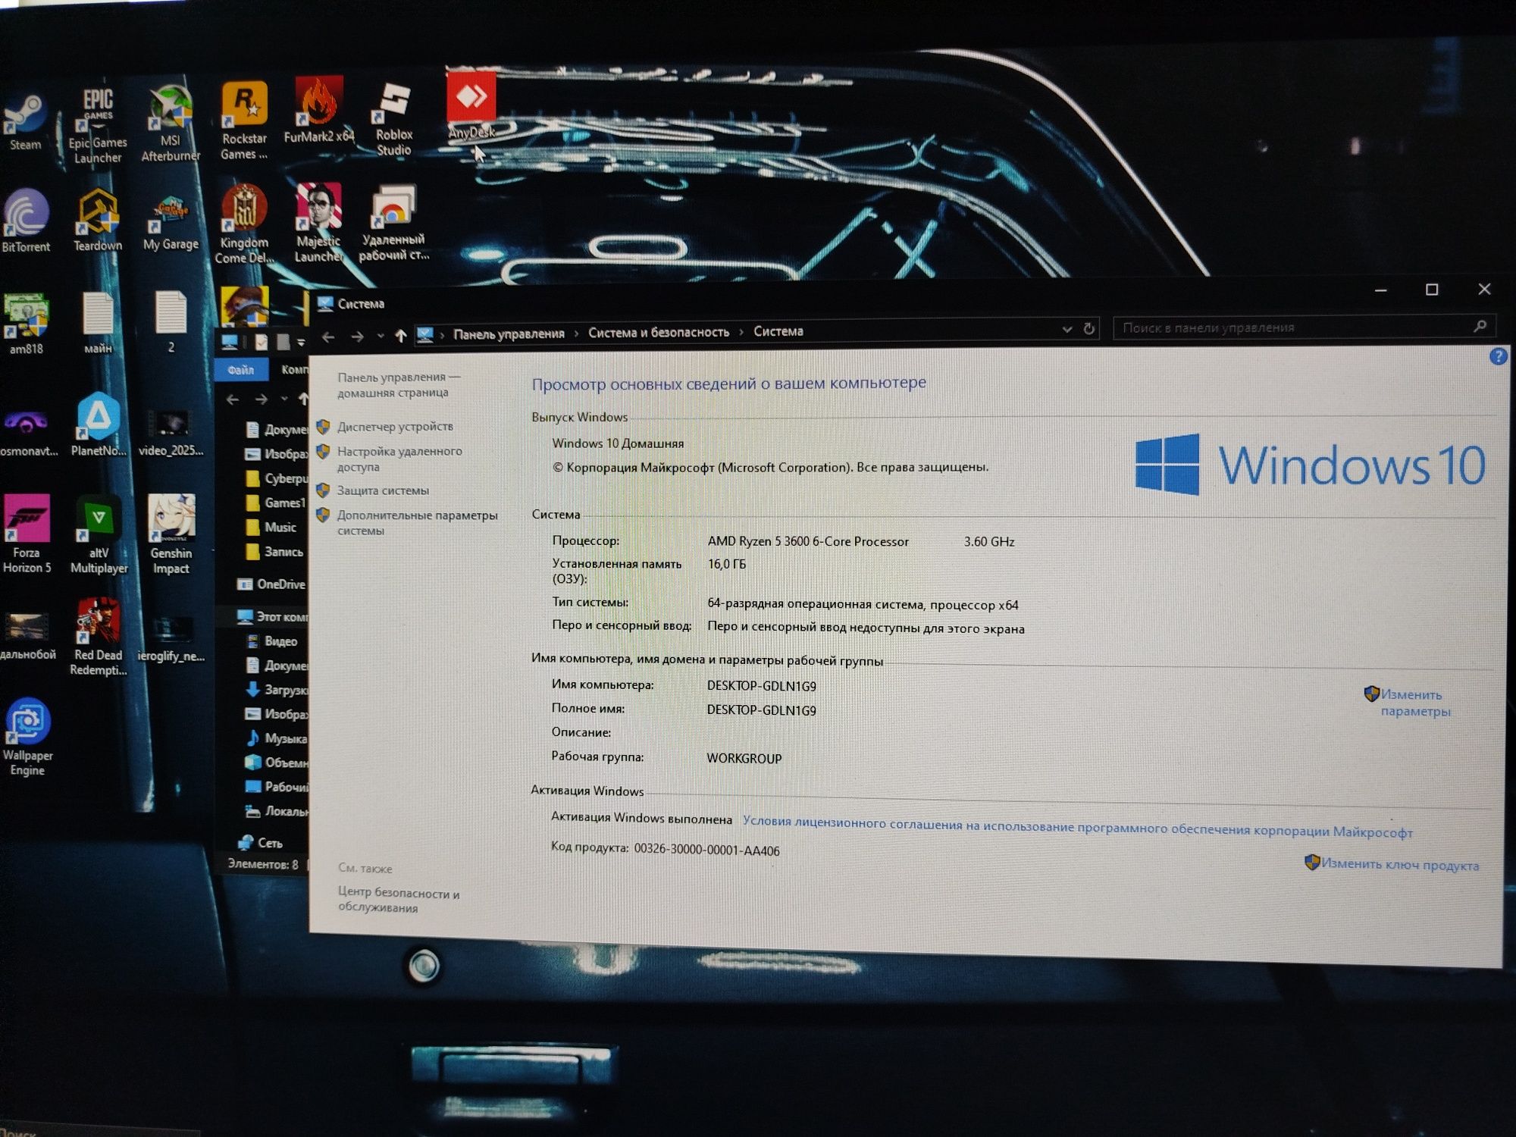This screenshot has height=1137, width=1516.
Task: Open Forza Horizon 5 shortcut
Action: tap(27, 534)
